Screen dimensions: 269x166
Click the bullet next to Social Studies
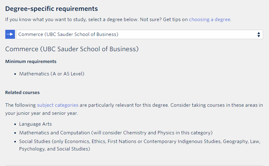pos(15,142)
